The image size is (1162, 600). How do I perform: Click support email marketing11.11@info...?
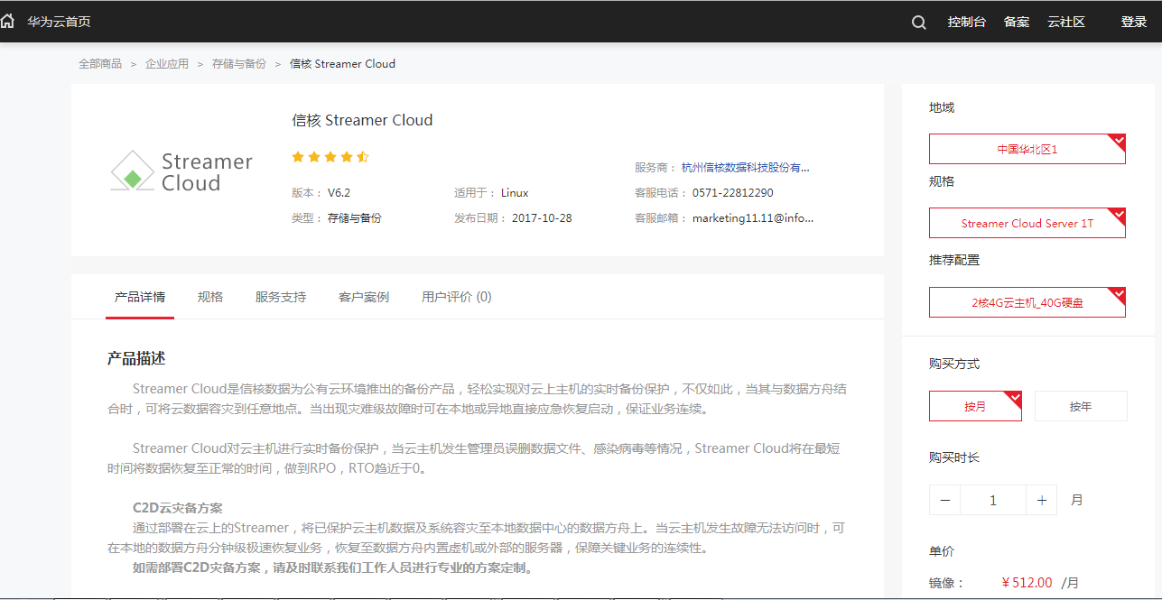coord(753,218)
